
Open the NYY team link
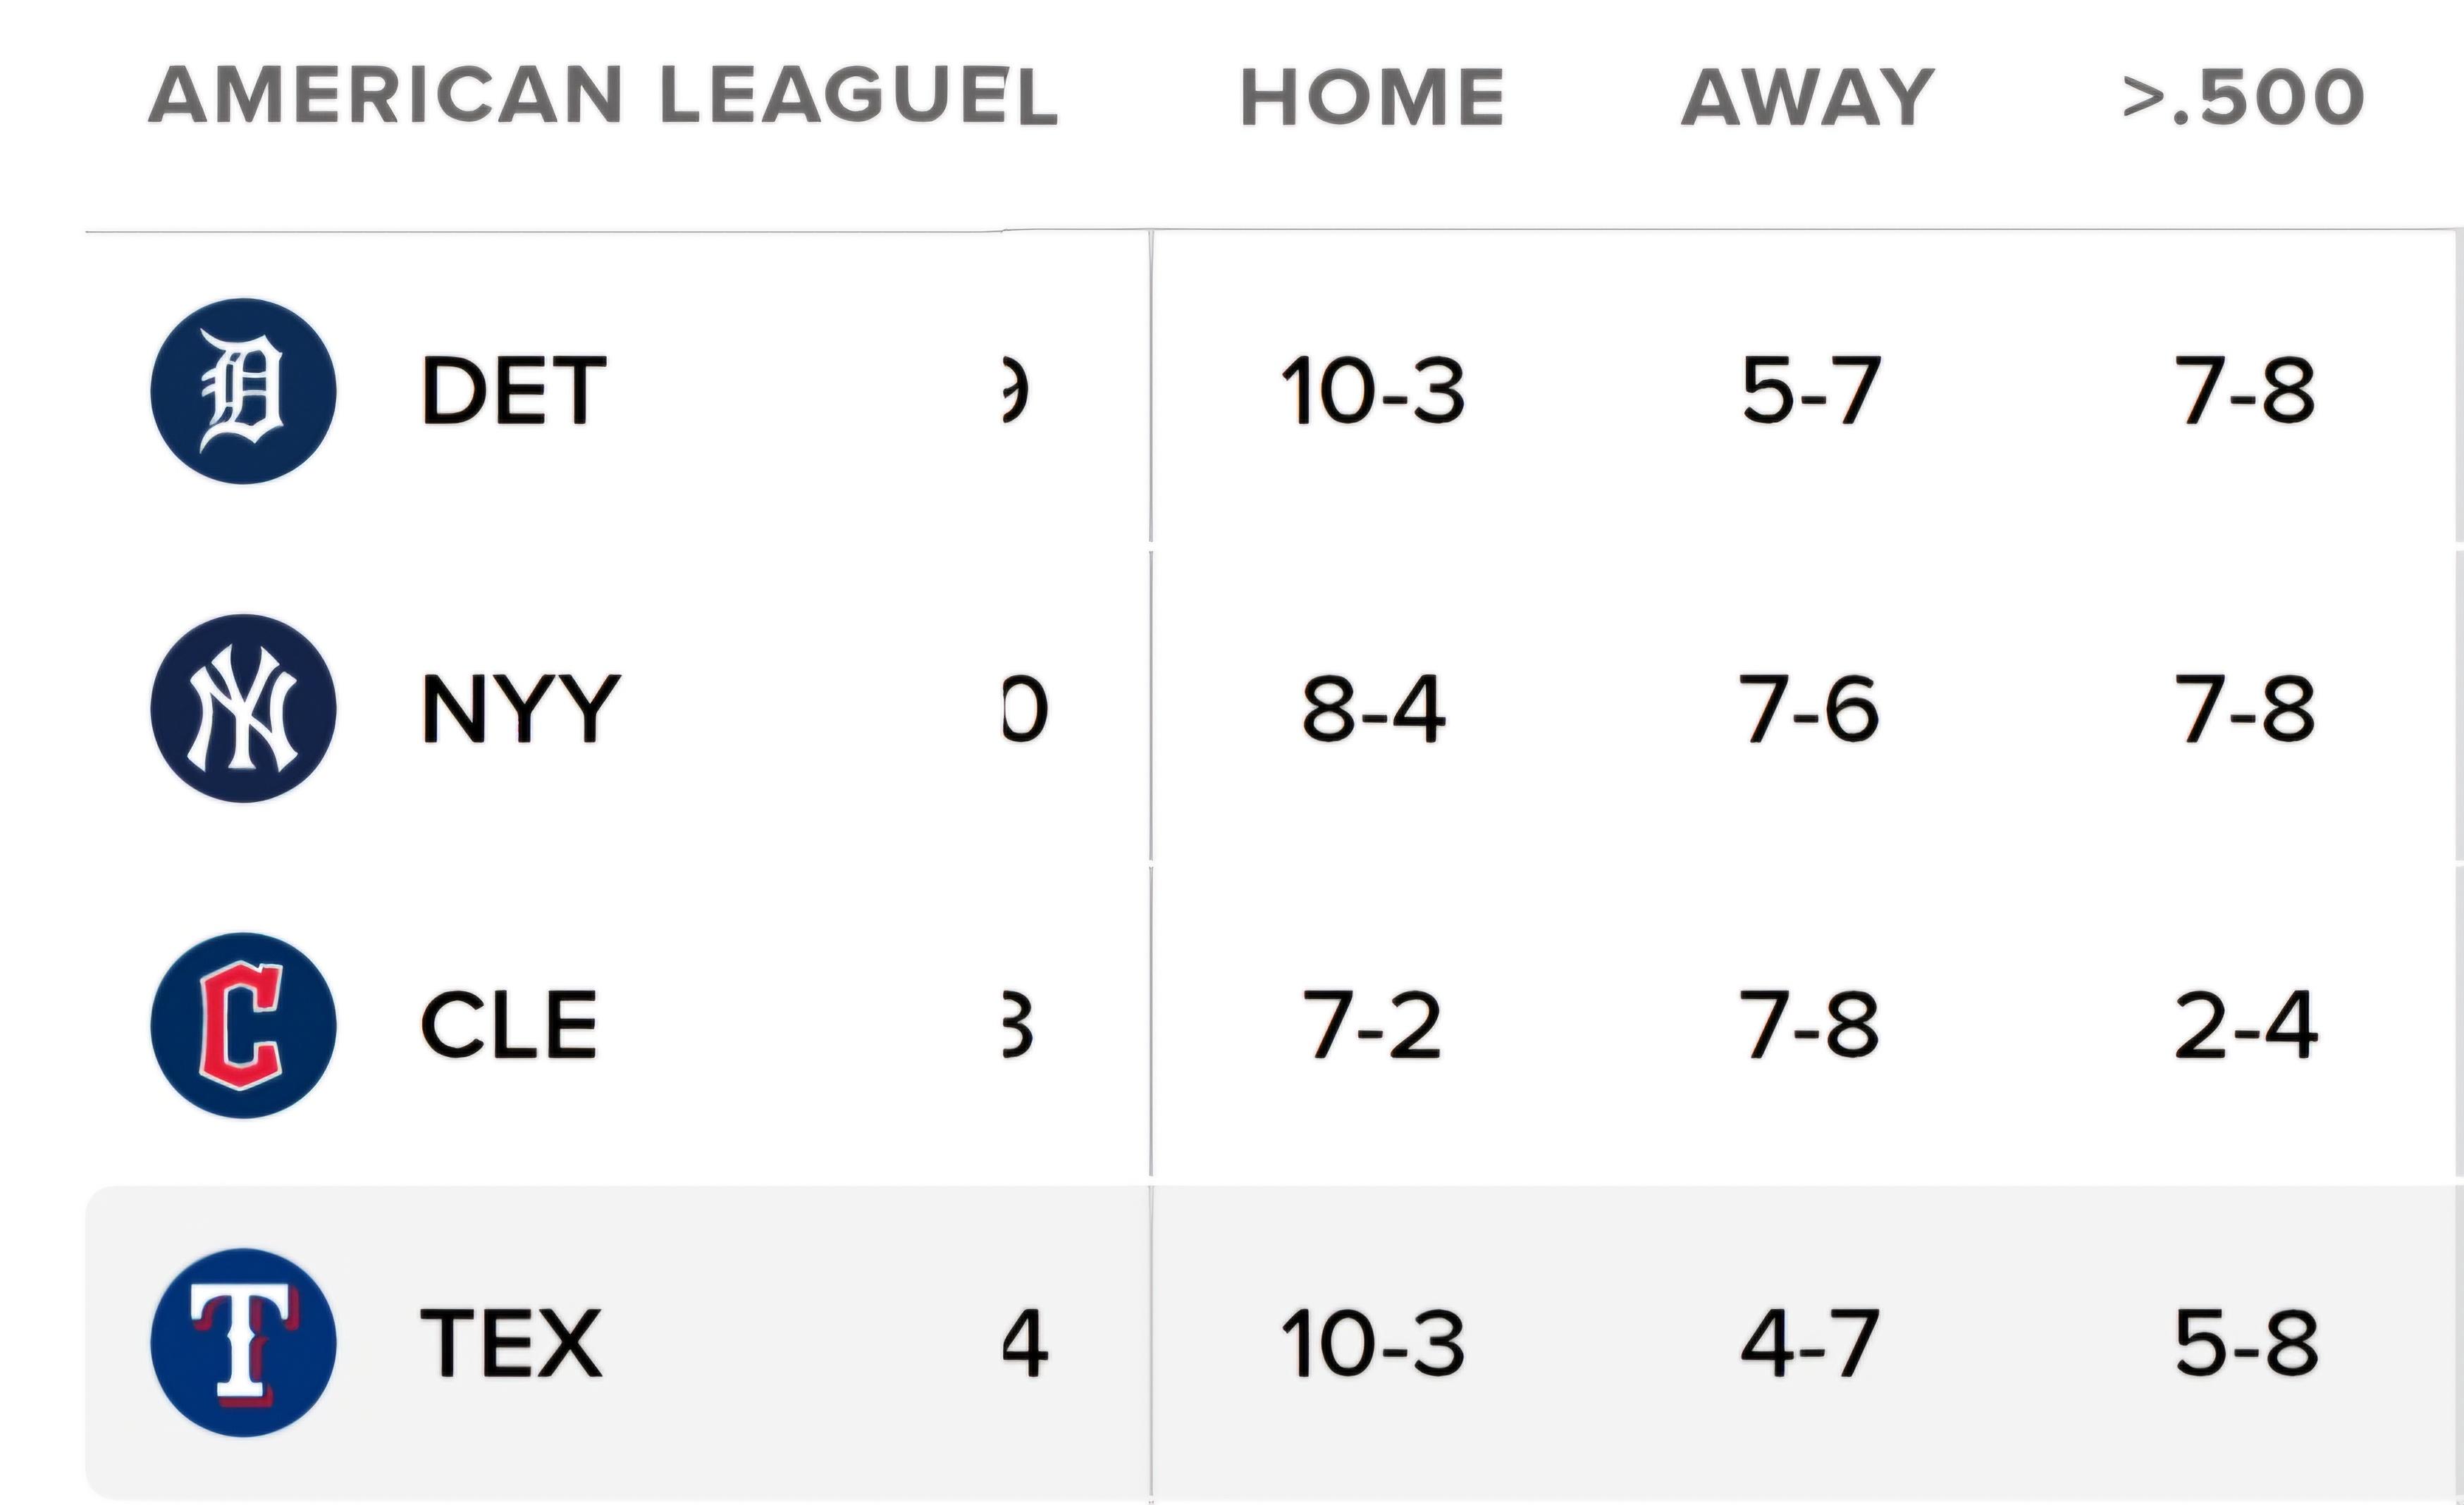(520, 709)
